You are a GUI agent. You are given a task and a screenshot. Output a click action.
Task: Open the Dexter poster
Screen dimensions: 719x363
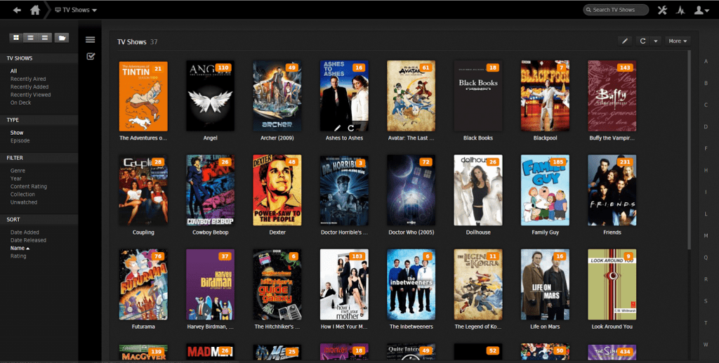tap(277, 190)
